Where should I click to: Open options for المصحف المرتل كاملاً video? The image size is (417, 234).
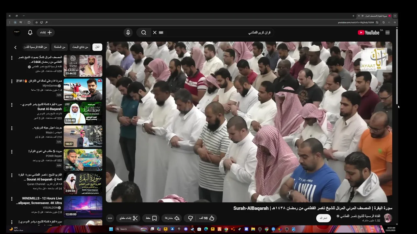click(12, 58)
